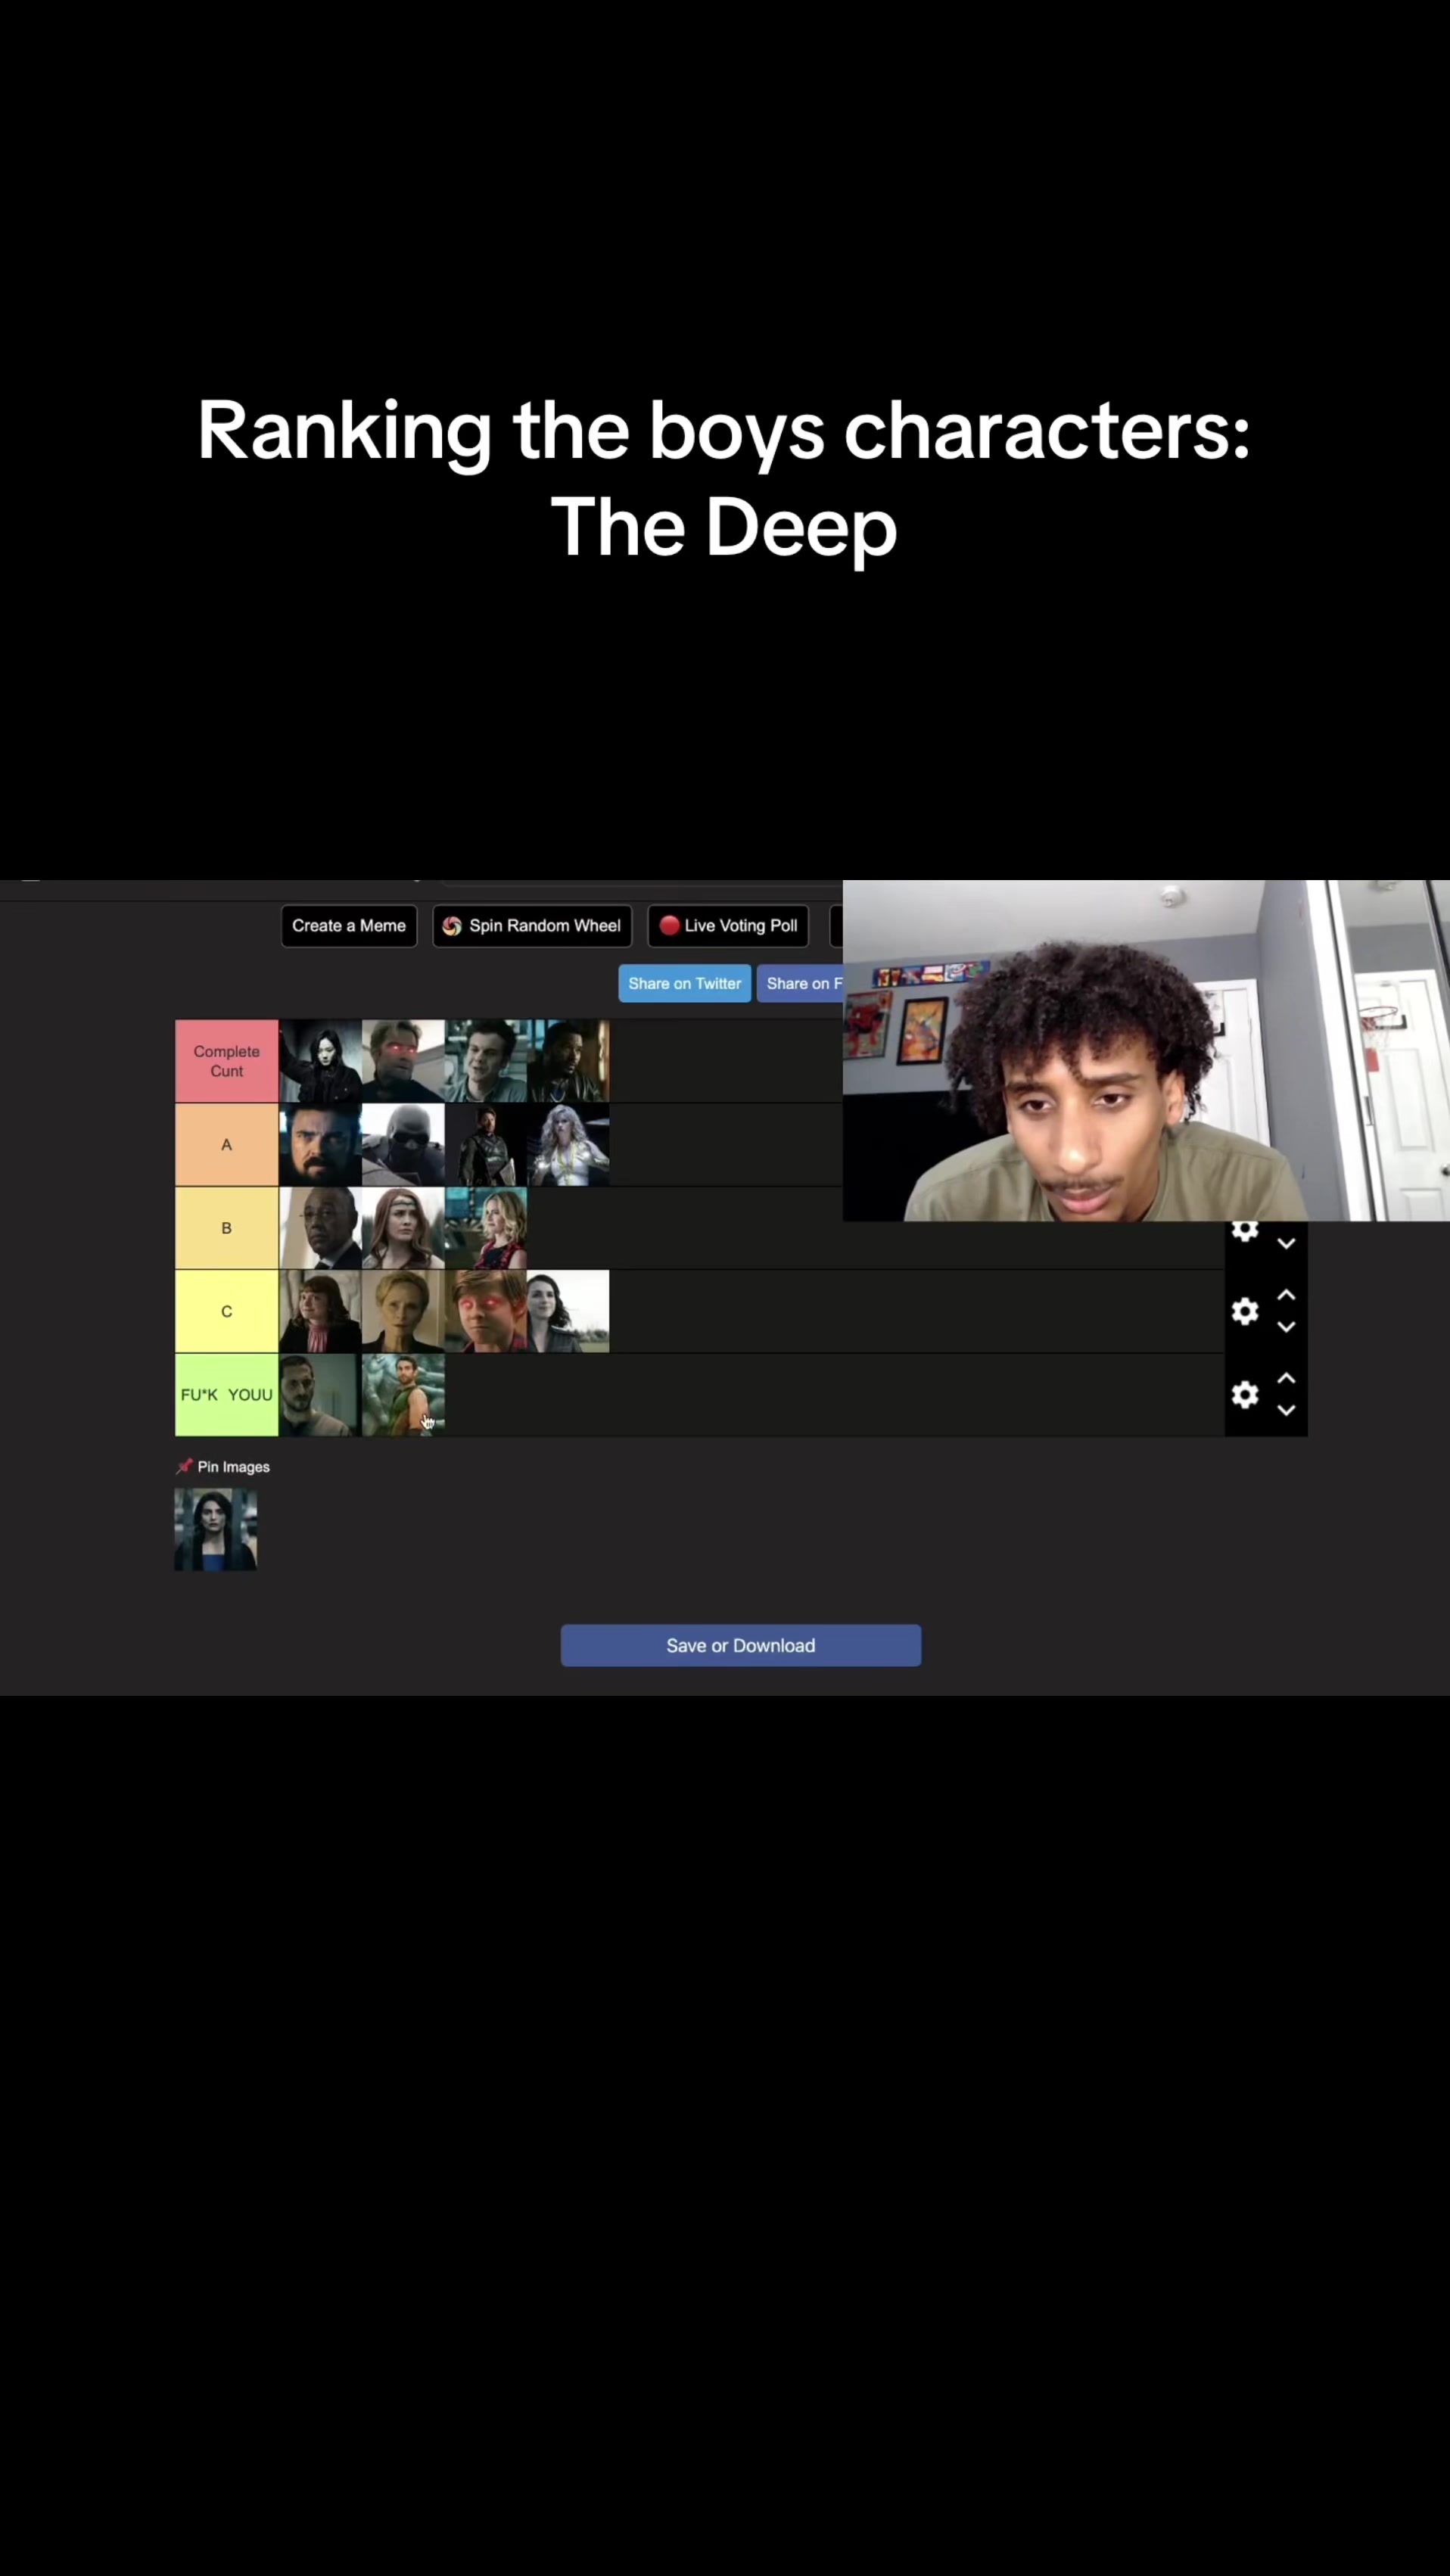Screen dimensions: 1450x2576
Task: Select woman with pink scarf in C tier
Action: (320, 1311)
